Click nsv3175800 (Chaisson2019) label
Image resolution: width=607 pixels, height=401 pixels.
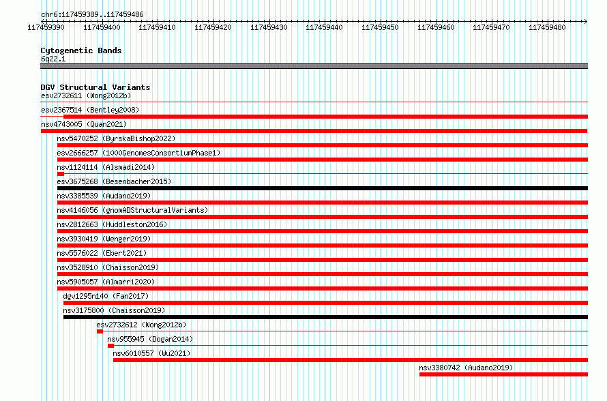tap(114, 310)
